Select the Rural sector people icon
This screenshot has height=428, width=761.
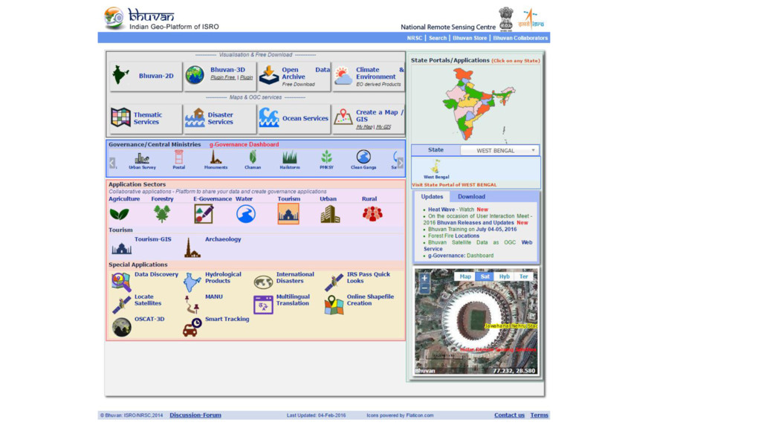(373, 214)
